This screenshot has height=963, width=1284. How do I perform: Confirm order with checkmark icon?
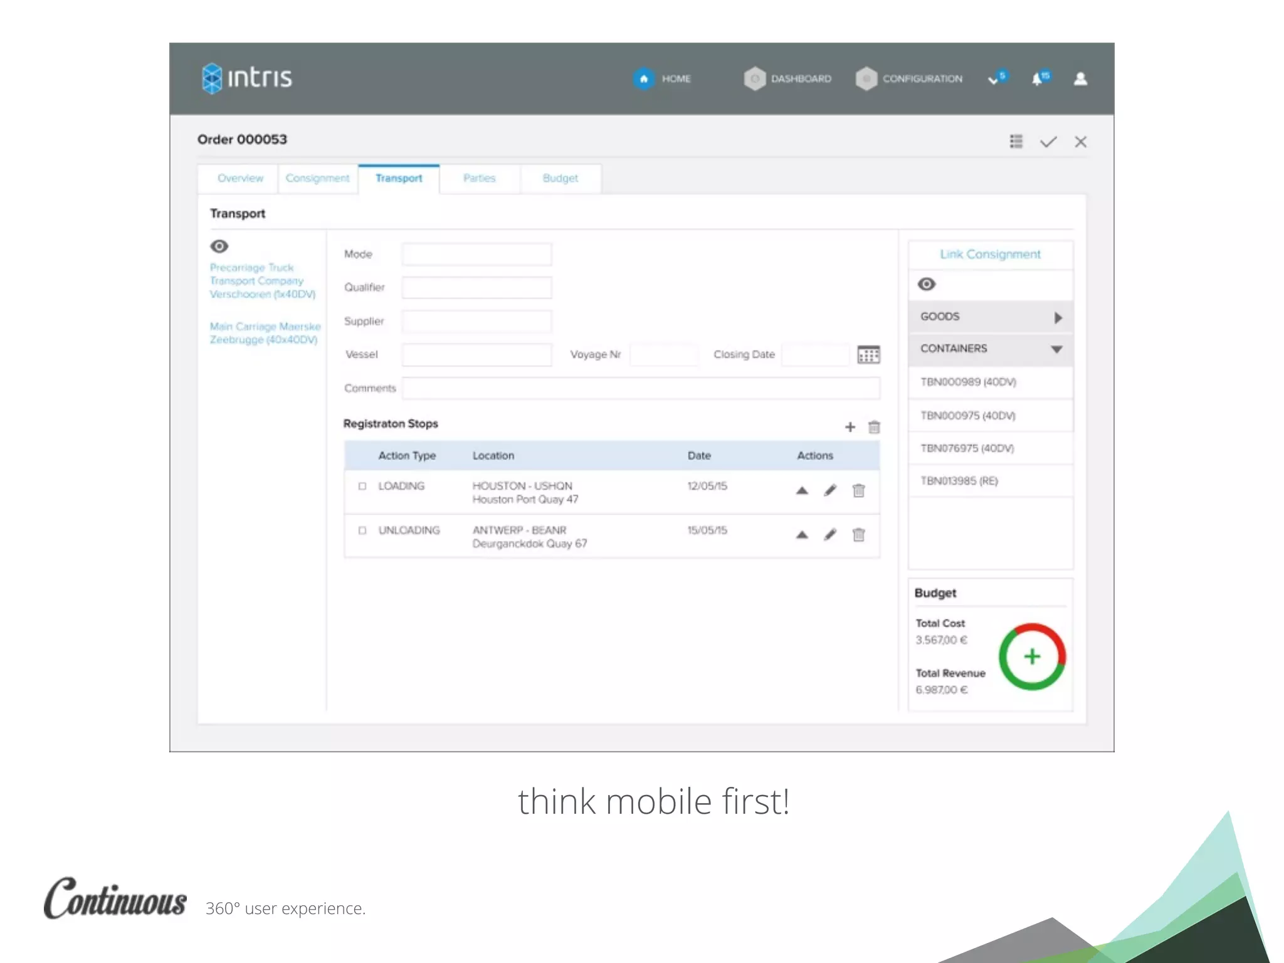point(1048,142)
